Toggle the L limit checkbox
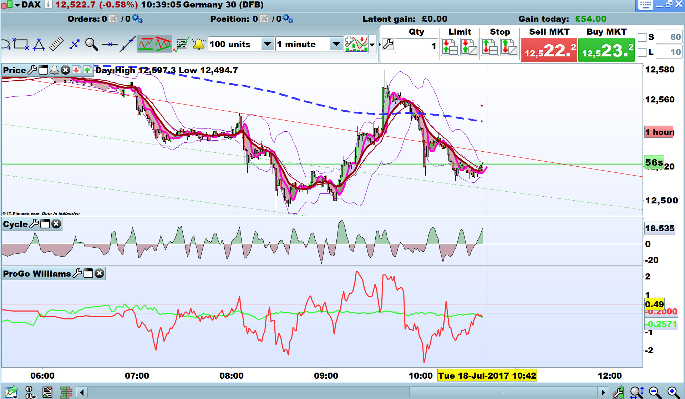 642,52
